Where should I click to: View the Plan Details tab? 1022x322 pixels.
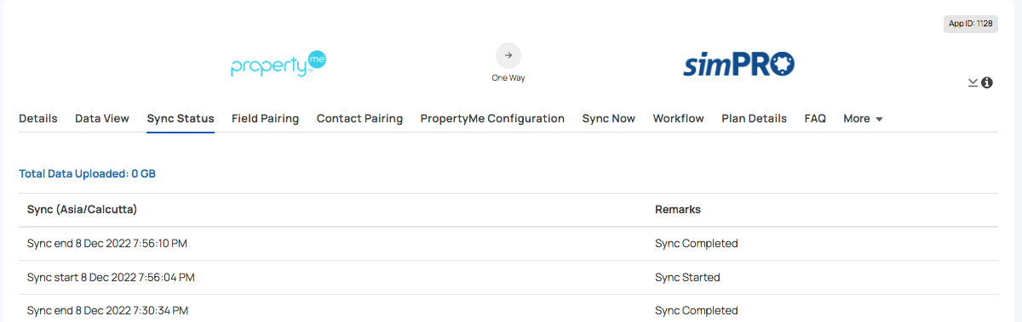(754, 119)
